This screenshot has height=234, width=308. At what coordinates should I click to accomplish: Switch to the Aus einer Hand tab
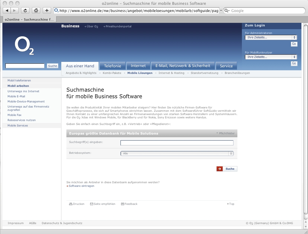pyautogui.click(x=80, y=66)
